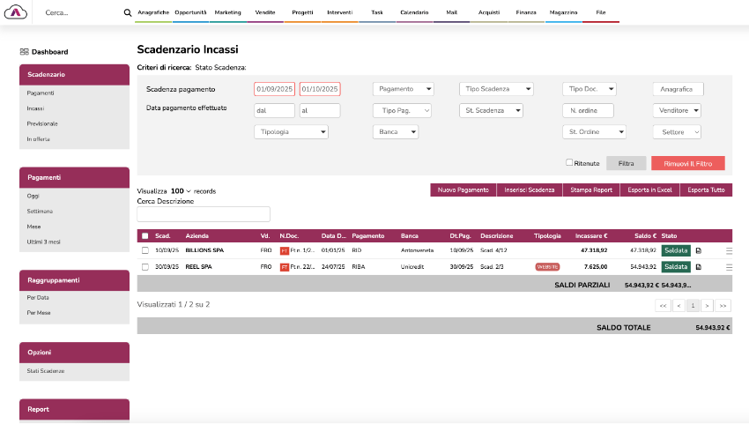Open the Dashboard grid icon

tap(24, 52)
